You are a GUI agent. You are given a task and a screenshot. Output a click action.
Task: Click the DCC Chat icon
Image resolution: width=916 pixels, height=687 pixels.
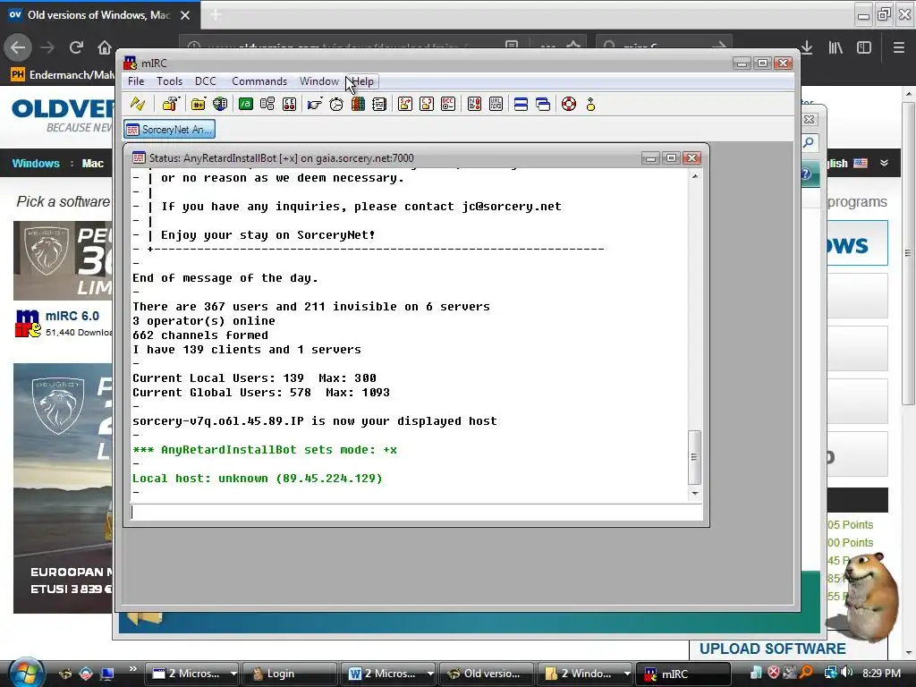tap(427, 104)
